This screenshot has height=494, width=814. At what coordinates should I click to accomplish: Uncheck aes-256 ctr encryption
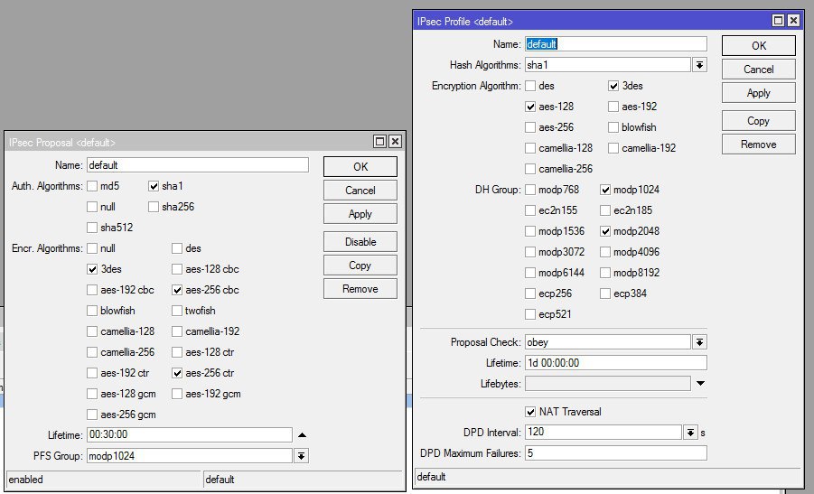tap(177, 373)
